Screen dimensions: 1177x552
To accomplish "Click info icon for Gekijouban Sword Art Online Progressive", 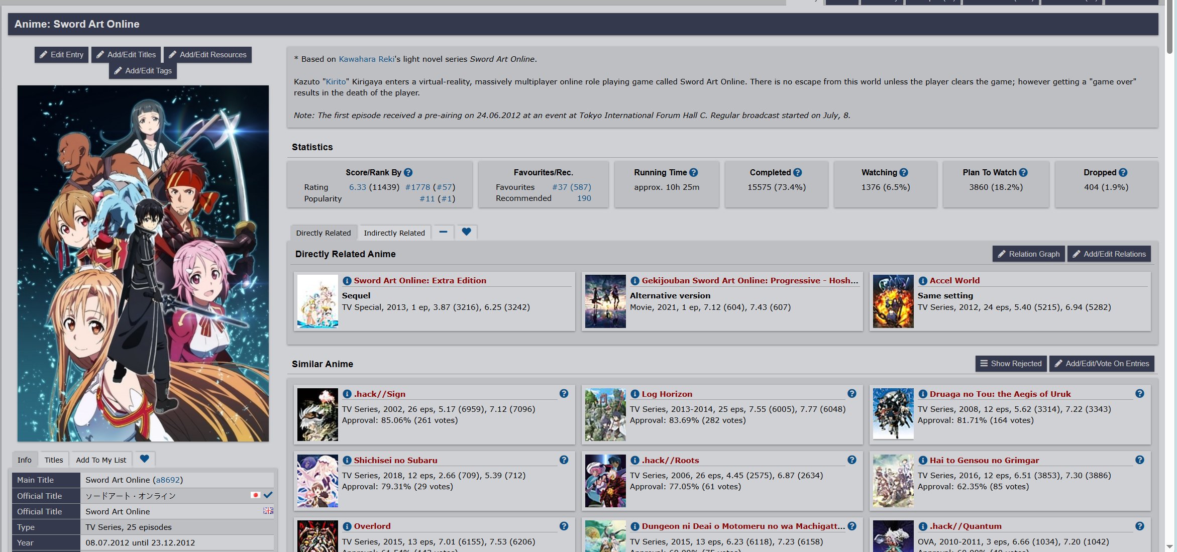I will 634,281.
